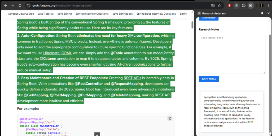Open site information icon in address bar
This screenshot has height=136, width=272.
coord(28,6)
